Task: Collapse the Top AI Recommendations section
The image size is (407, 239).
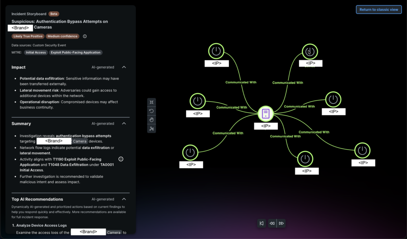Action: pyautogui.click(x=124, y=199)
